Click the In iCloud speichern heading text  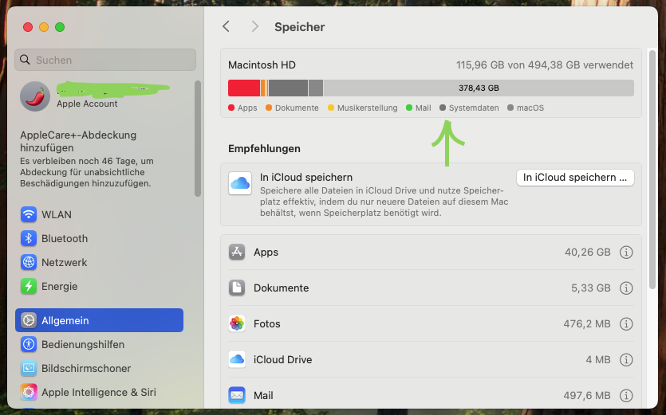306,177
